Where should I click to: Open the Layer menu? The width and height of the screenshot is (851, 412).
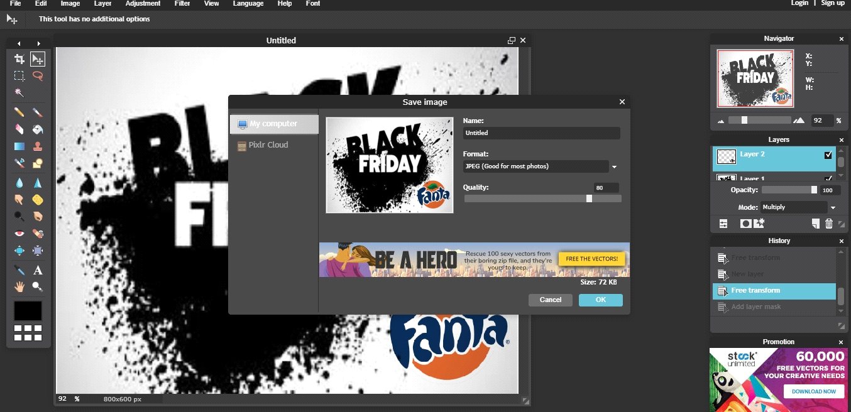coord(102,3)
